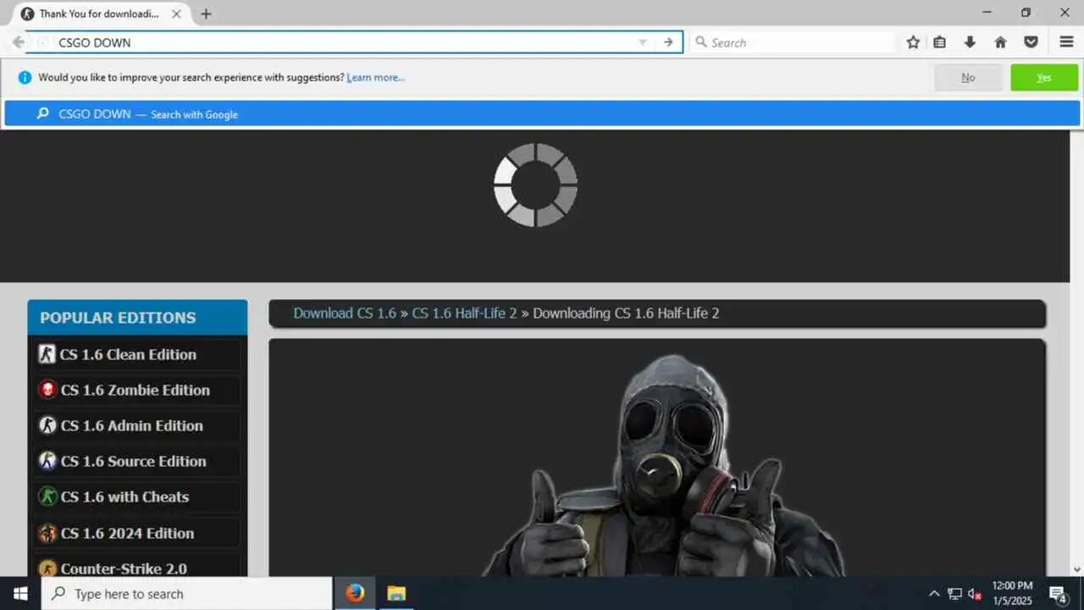Open the Learn more link

click(x=376, y=77)
